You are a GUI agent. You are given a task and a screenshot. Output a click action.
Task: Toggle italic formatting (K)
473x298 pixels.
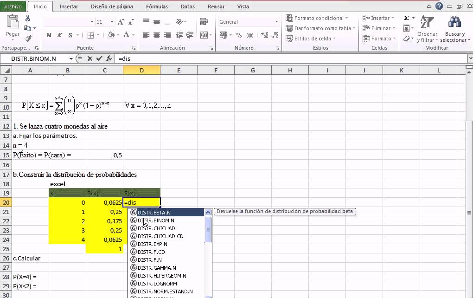click(x=60, y=35)
